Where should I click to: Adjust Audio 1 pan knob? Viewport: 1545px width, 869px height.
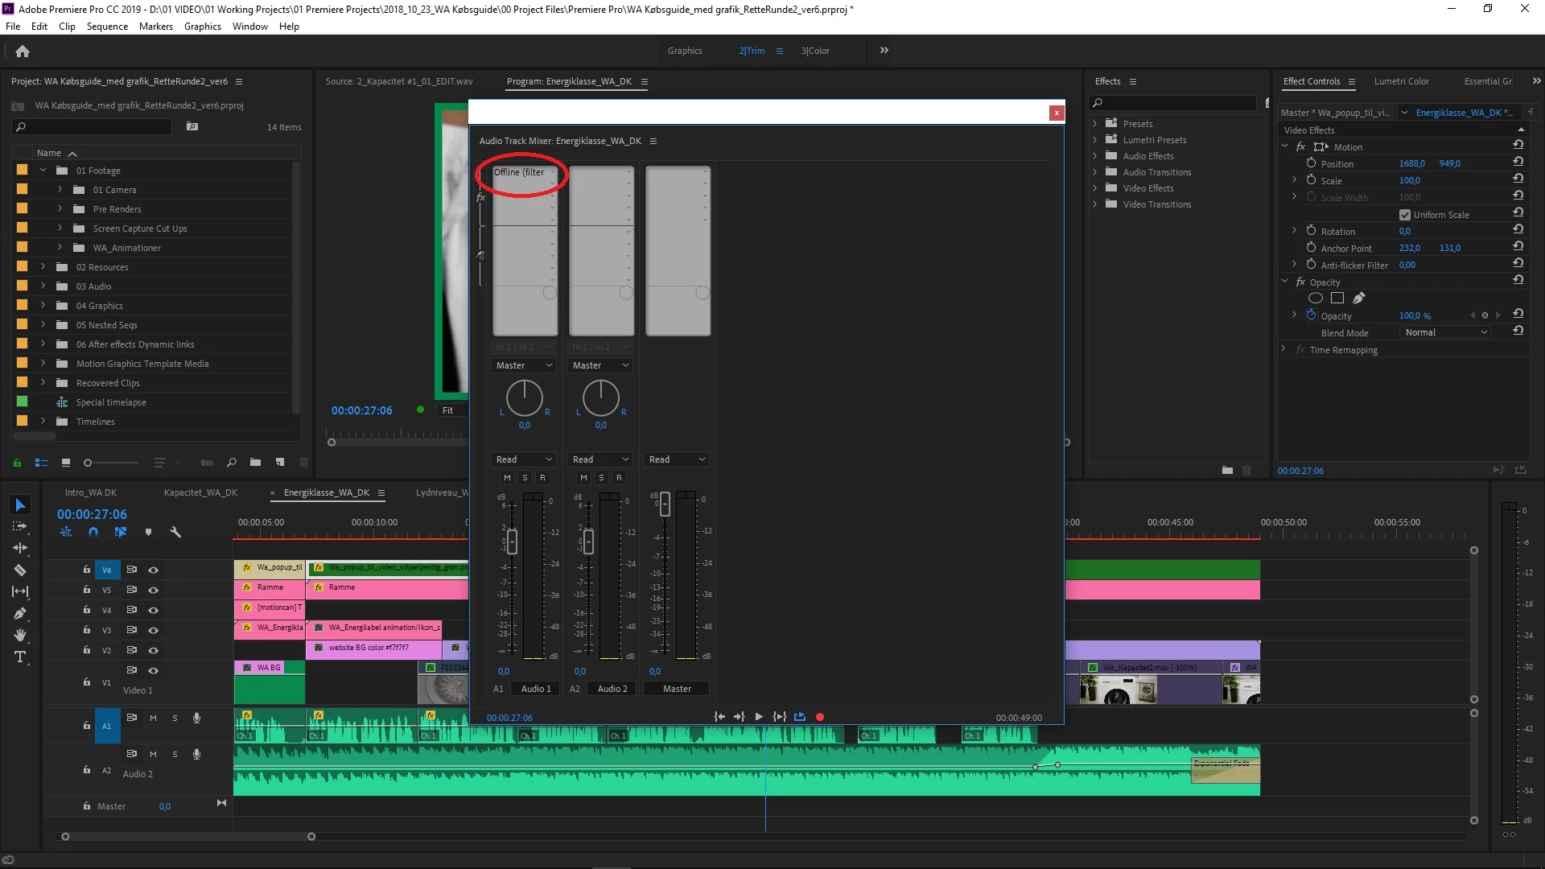click(524, 397)
